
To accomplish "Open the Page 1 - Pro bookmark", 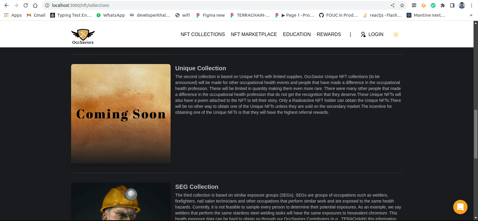I will tap(294, 15).
